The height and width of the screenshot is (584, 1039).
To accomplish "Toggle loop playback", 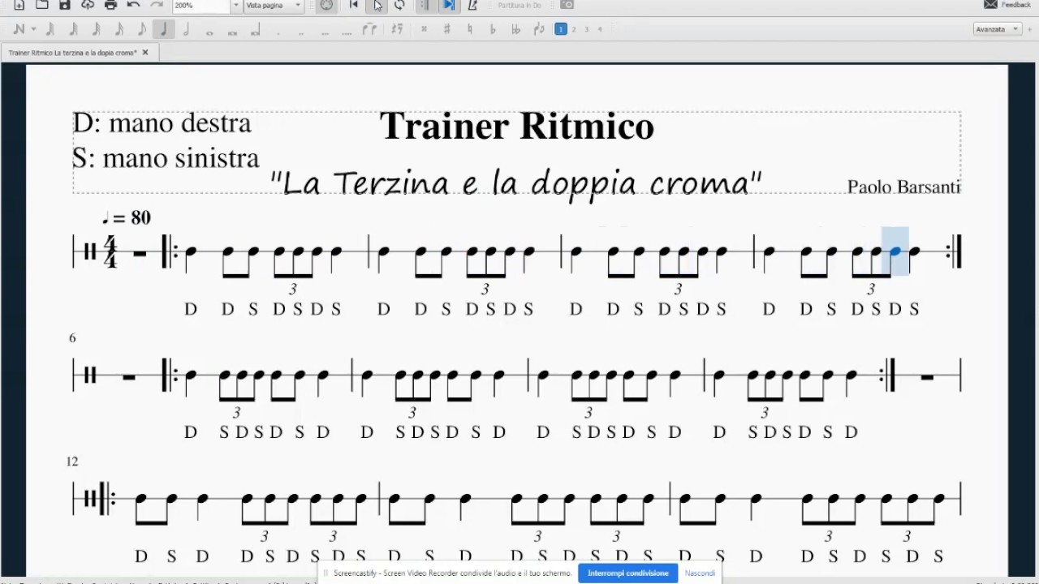I will click(x=399, y=5).
